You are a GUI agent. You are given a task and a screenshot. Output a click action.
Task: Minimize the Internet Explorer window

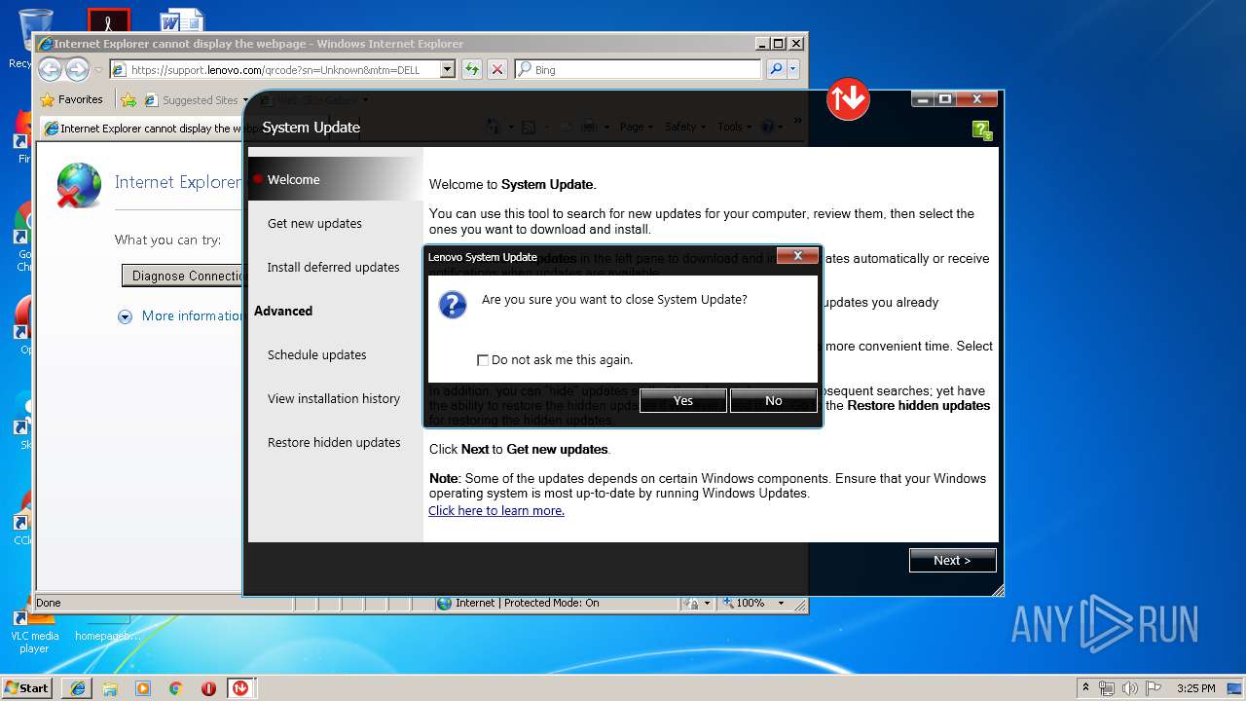point(761,44)
